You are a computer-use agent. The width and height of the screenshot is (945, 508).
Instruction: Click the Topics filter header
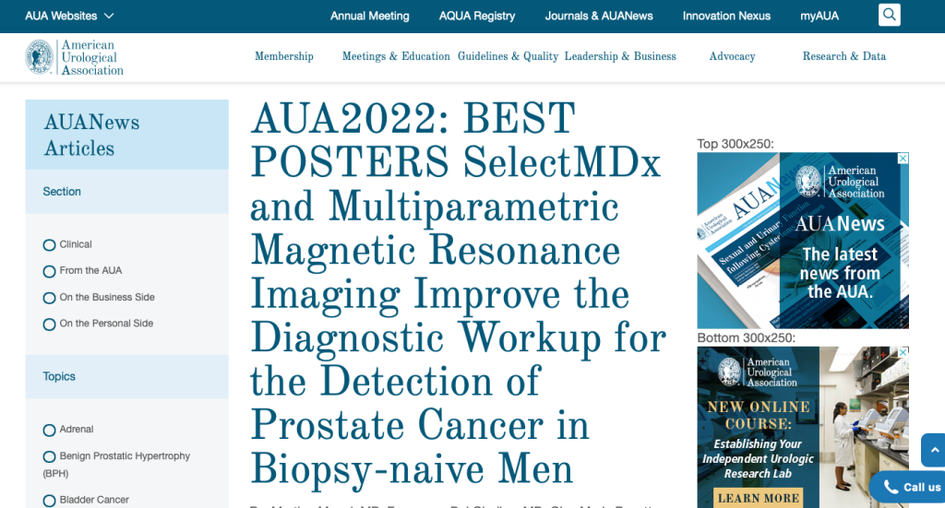(x=126, y=377)
